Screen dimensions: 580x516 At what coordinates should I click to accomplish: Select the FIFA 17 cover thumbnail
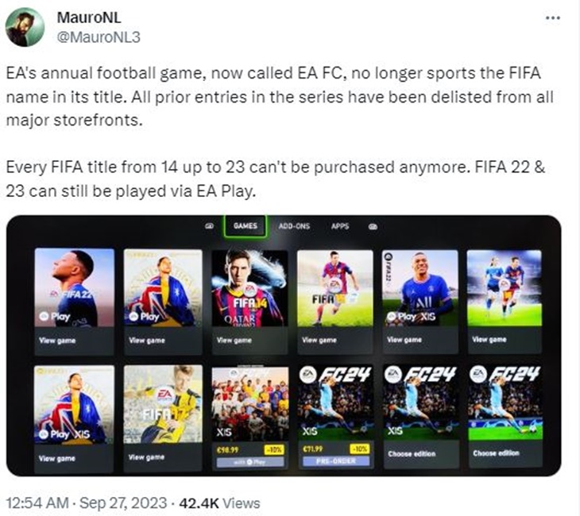(x=163, y=403)
